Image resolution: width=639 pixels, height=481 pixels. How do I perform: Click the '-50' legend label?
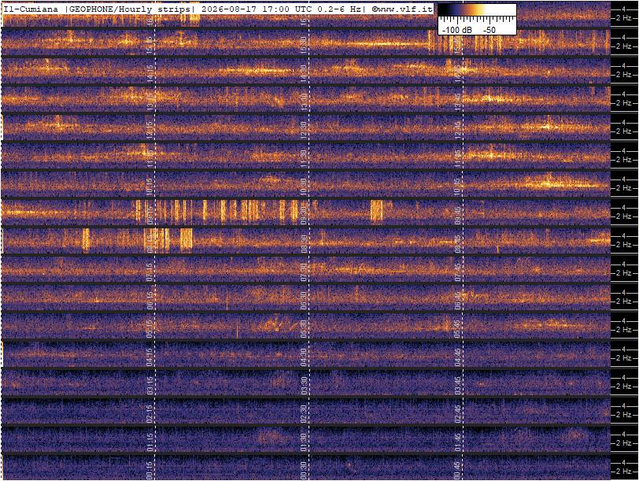coord(489,30)
